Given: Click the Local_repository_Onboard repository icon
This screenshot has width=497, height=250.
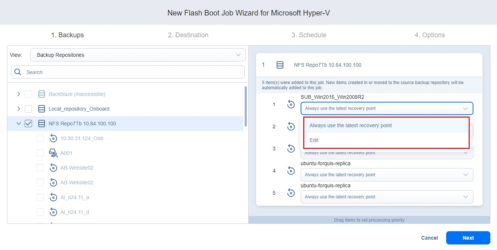Looking at the screenshot, I should tap(42, 109).
